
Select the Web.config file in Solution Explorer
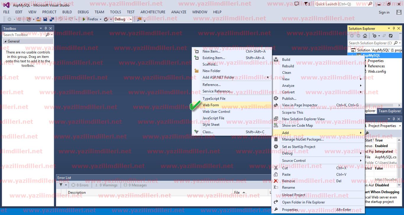click(376, 71)
